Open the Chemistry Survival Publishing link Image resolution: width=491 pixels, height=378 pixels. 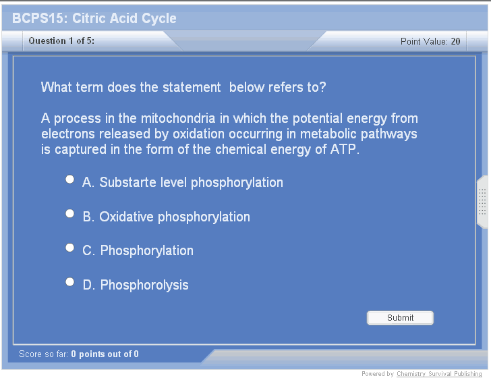439,374
